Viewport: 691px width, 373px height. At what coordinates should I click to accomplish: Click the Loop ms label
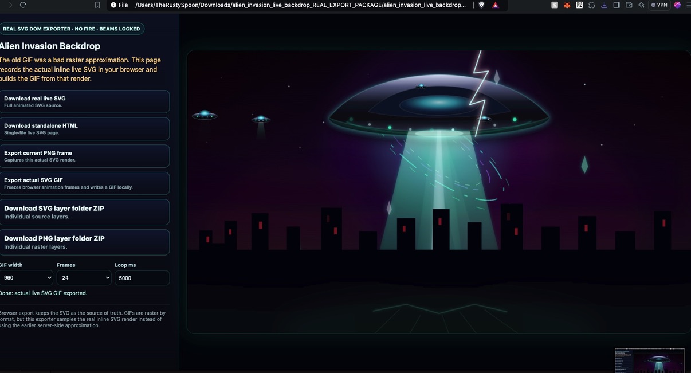pyautogui.click(x=125, y=265)
